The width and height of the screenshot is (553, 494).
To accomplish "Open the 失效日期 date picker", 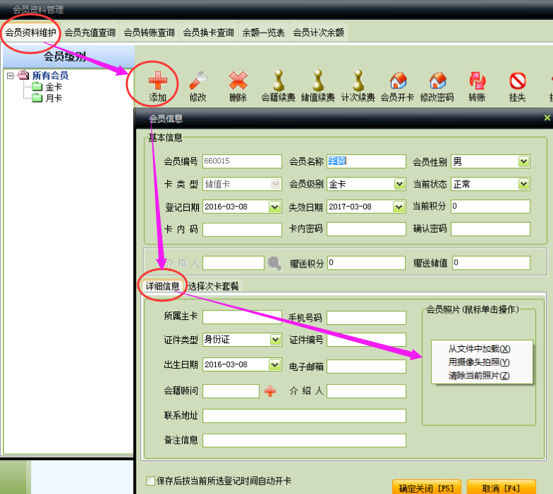I will point(399,207).
